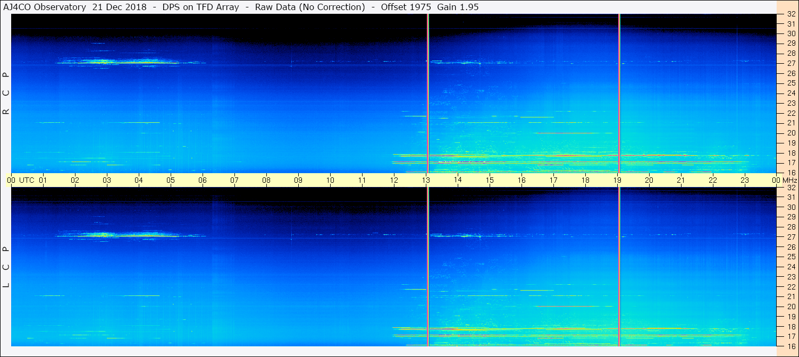Click the 32 MHz tick label of the LCP panel
This screenshot has height=357, width=799.
[x=791, y=188]
